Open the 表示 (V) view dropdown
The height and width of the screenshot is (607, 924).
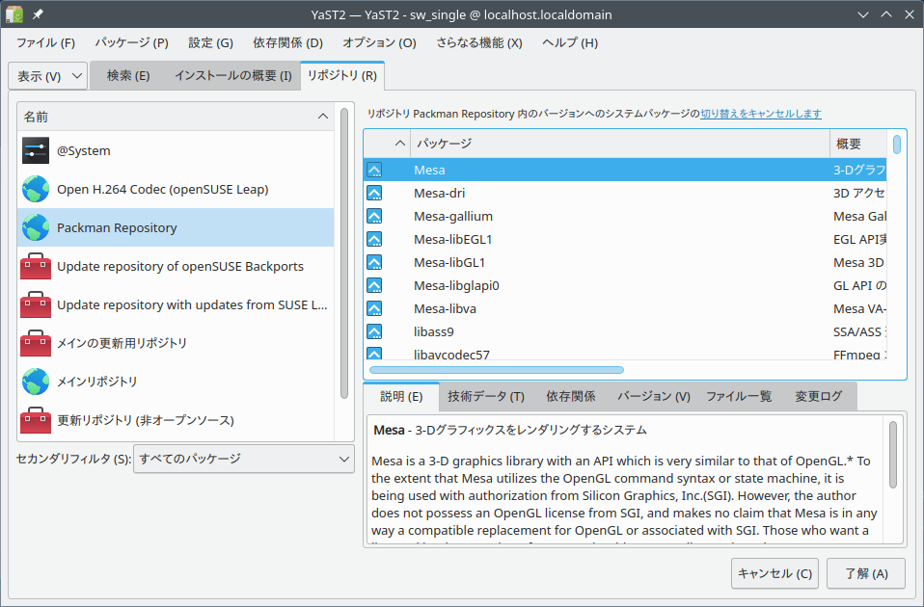pyautogui.click(x=48, y=76)
